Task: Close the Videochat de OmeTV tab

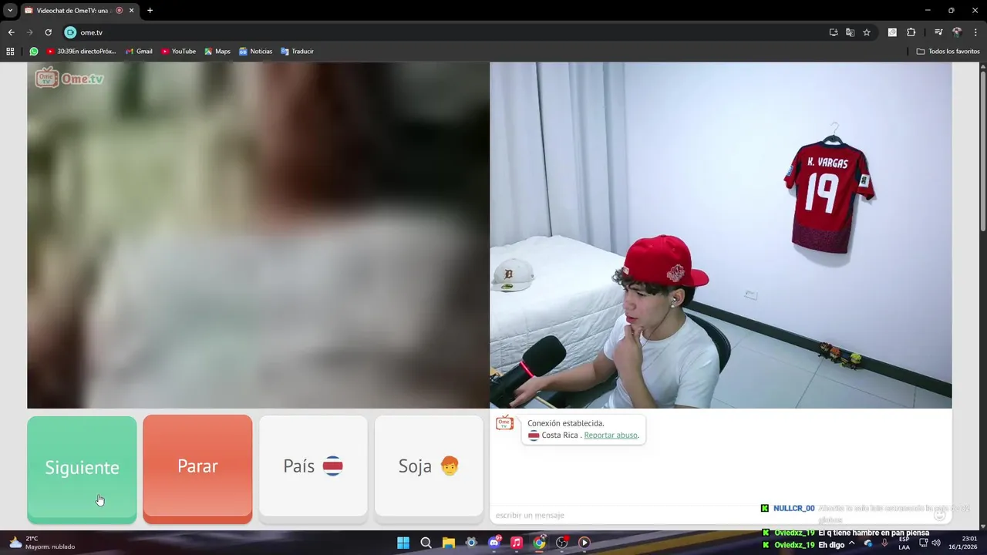Action: click(132, 11)
